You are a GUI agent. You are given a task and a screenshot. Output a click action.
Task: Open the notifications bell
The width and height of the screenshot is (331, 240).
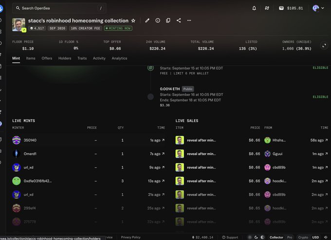254,8
